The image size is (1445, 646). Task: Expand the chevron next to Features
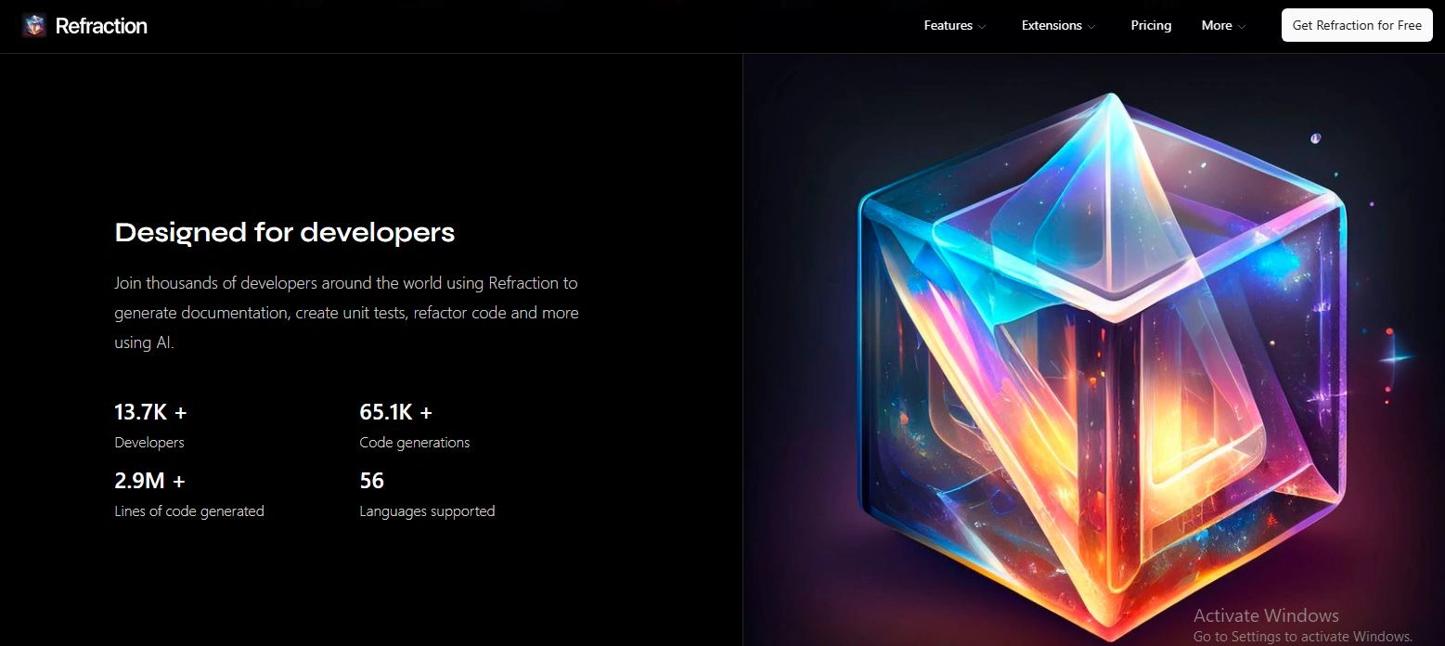pos(981,26)
